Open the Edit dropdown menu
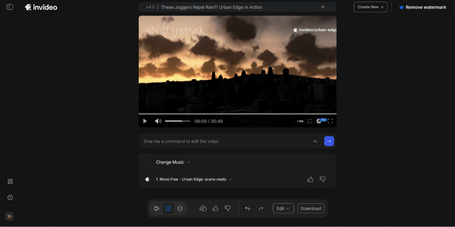The height and width of the screenshot is (227, 455). (283, 208)
